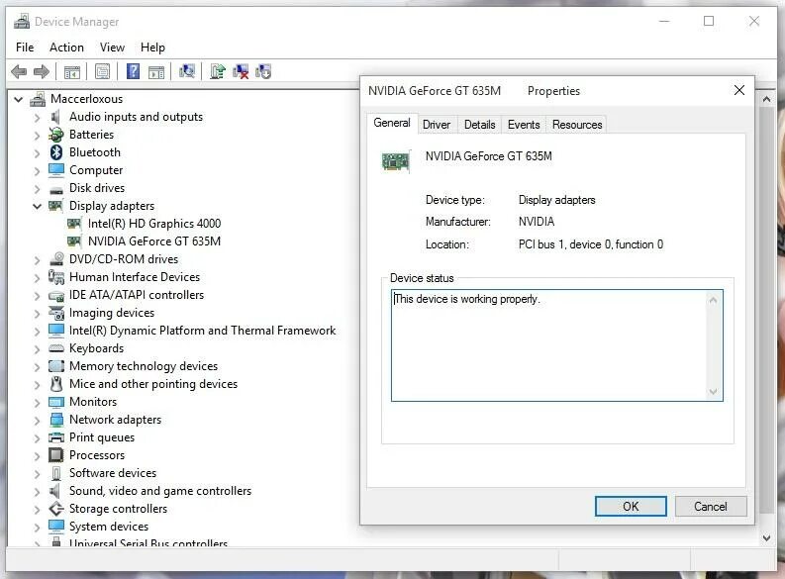The width and height of the screenshot is (785, 579).
Task: Click the 'NVIDIA' manufacturer value
Action: pyautogui.click(x=537, y=221)
